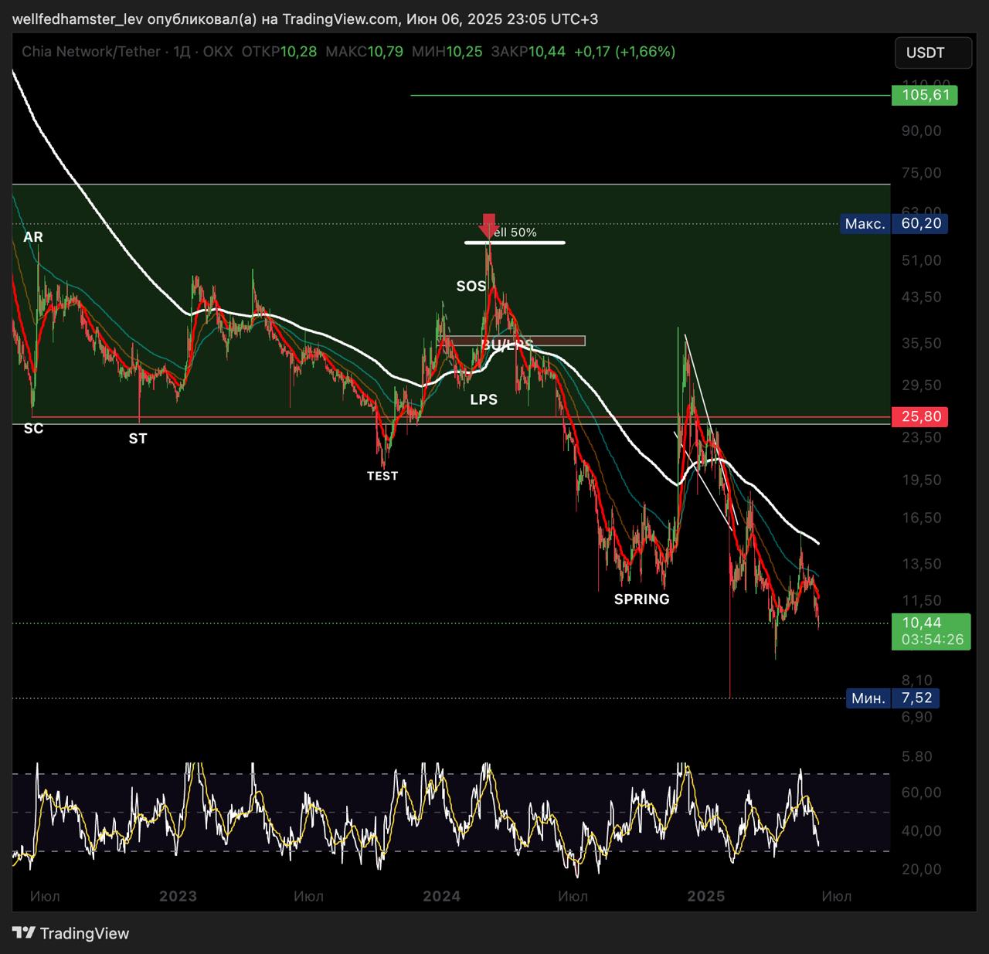989x954 pixels.
Task: Select the green 105,61 price label
Action: pos(925,95)
